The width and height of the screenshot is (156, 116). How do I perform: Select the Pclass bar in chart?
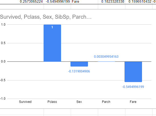tap(52, 43)
